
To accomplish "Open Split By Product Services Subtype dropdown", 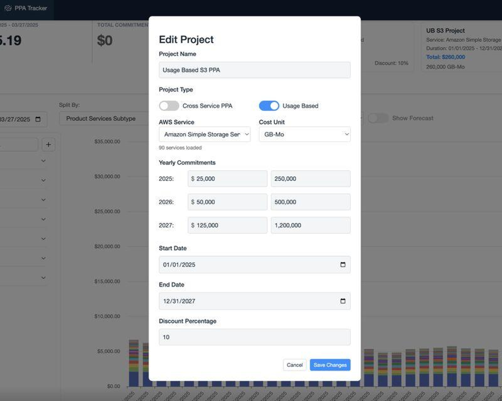I will (x=104, y=118).
